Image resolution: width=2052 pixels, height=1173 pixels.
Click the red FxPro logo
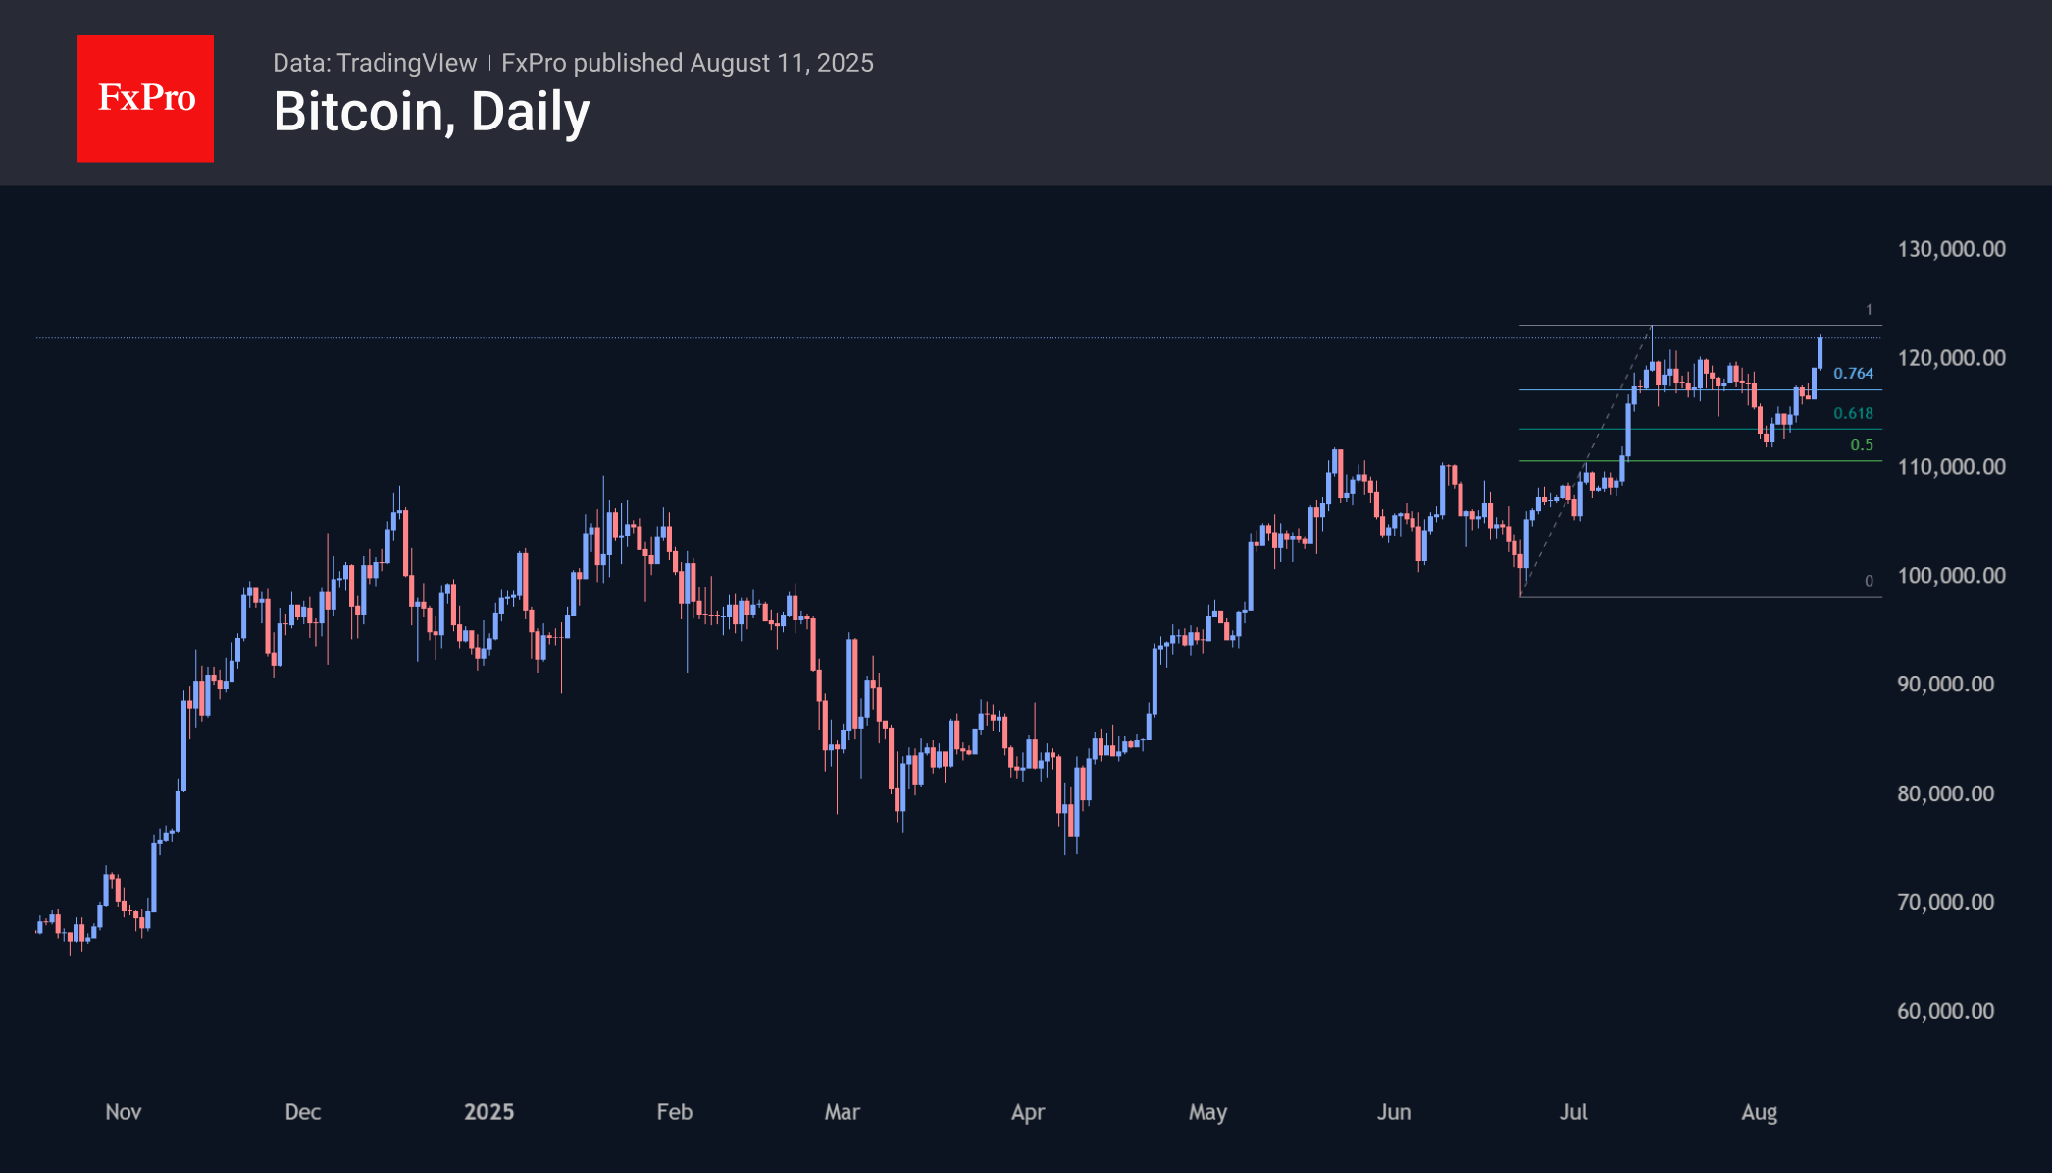pos(145,98)
